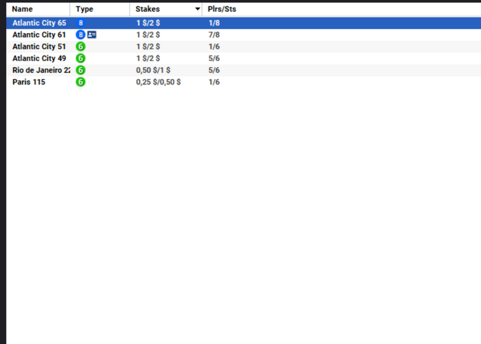Click the Stakes column sort arrow
Screen dimensions: 481x344
(x=198, y=9)
